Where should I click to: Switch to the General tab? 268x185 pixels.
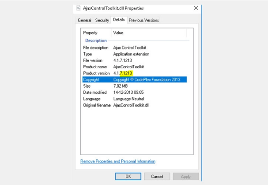coord(84,20)
